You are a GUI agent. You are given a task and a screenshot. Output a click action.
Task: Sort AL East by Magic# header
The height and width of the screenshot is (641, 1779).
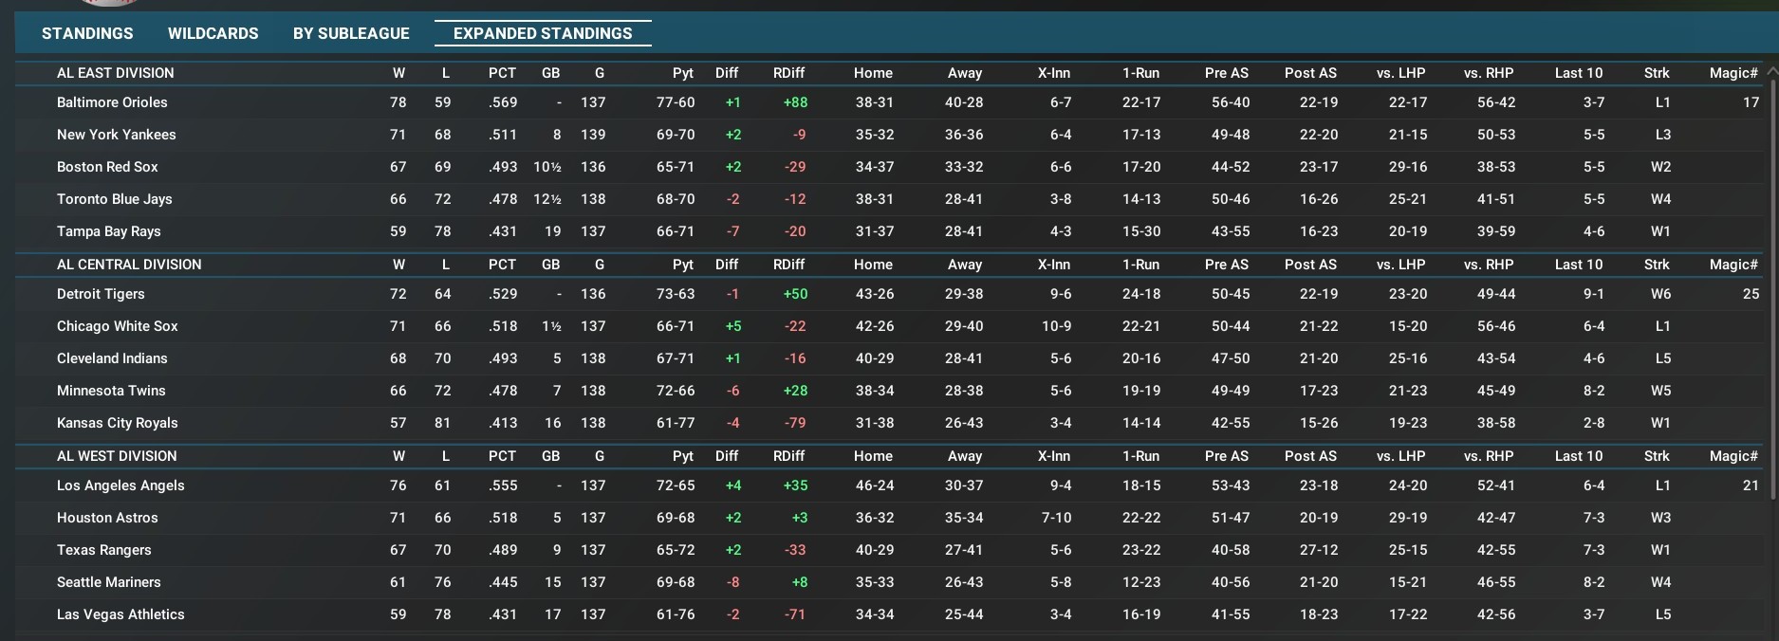pyautogui.click(x=1733, y=73)
